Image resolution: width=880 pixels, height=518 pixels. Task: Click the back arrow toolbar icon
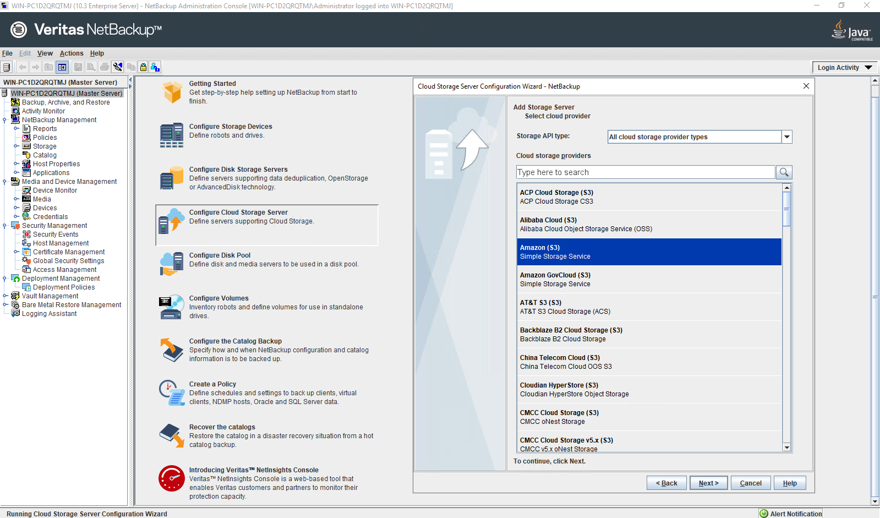point(23,67)
